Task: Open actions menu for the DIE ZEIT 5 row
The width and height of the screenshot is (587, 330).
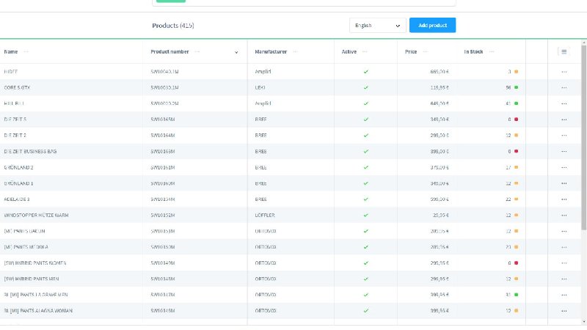Action: (x=564, y=120)
